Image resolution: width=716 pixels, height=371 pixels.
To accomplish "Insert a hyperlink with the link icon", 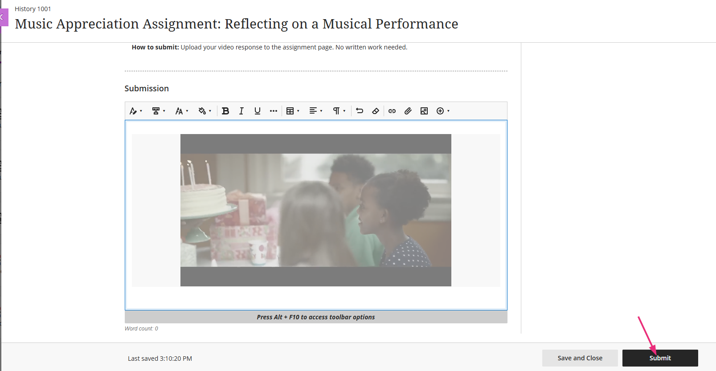I will click(x=392, y=111).
